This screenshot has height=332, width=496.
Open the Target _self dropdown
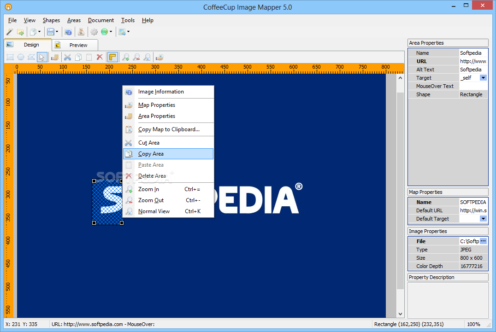click(483, 78)
